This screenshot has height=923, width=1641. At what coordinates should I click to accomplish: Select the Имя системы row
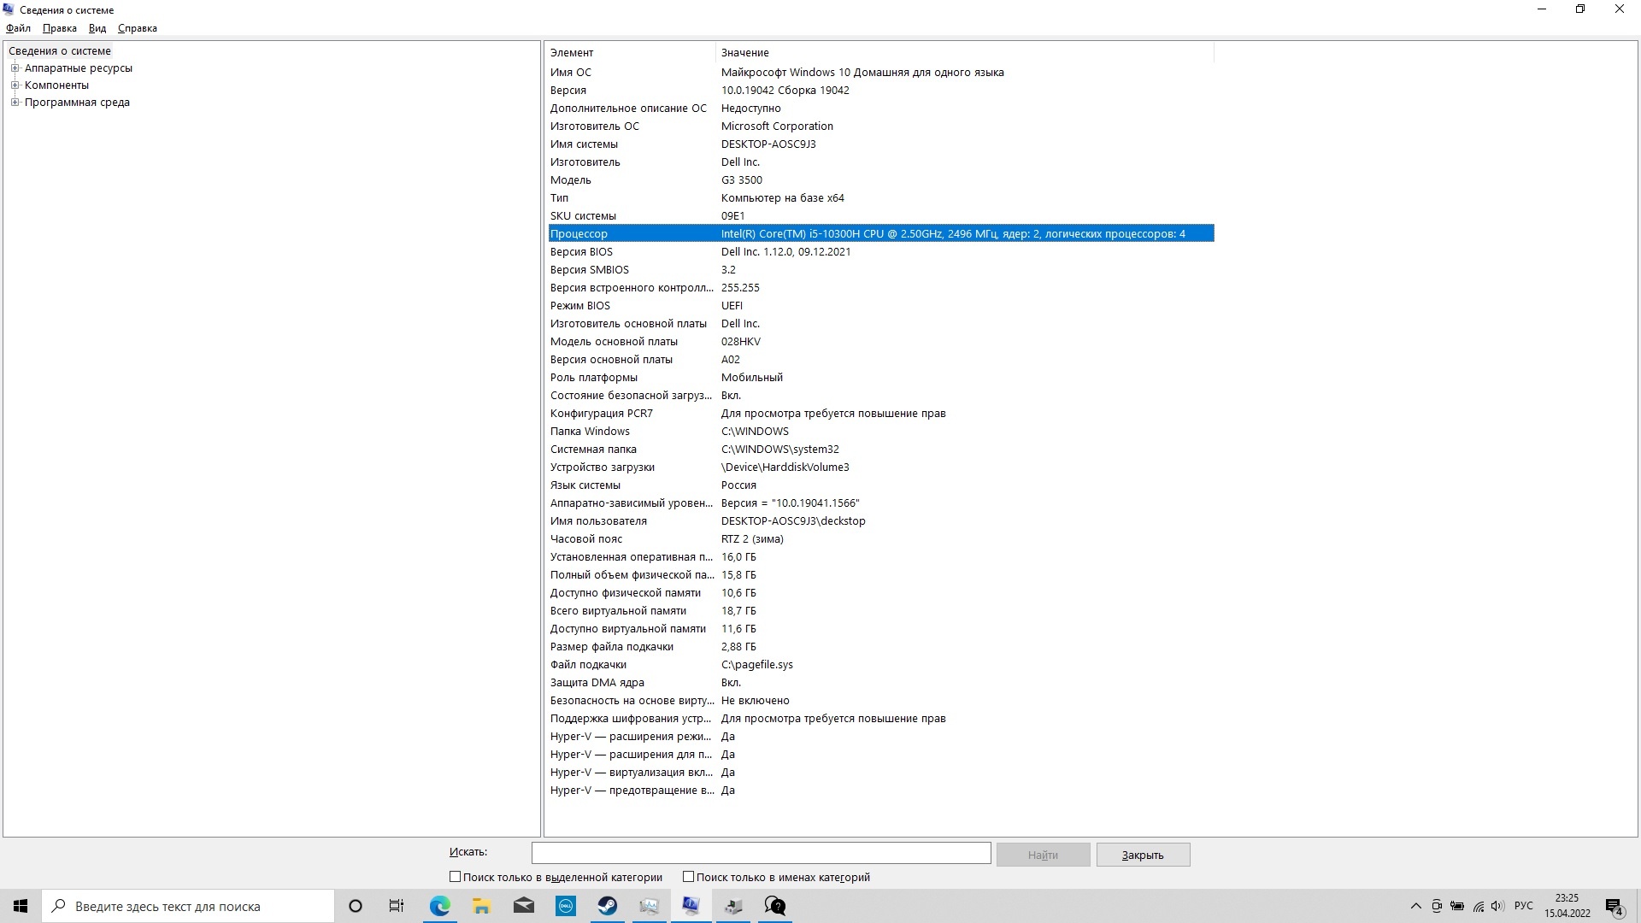[x=880, y=144]
